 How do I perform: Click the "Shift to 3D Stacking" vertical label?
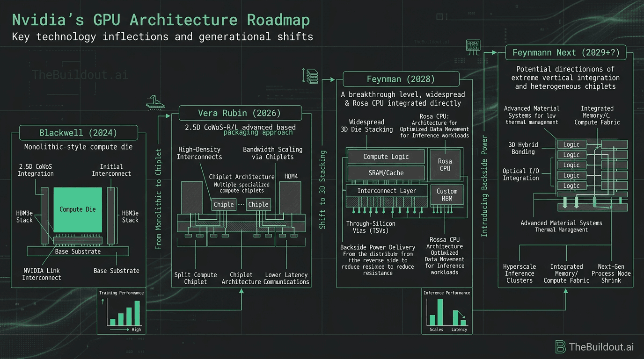pos(322,197)
